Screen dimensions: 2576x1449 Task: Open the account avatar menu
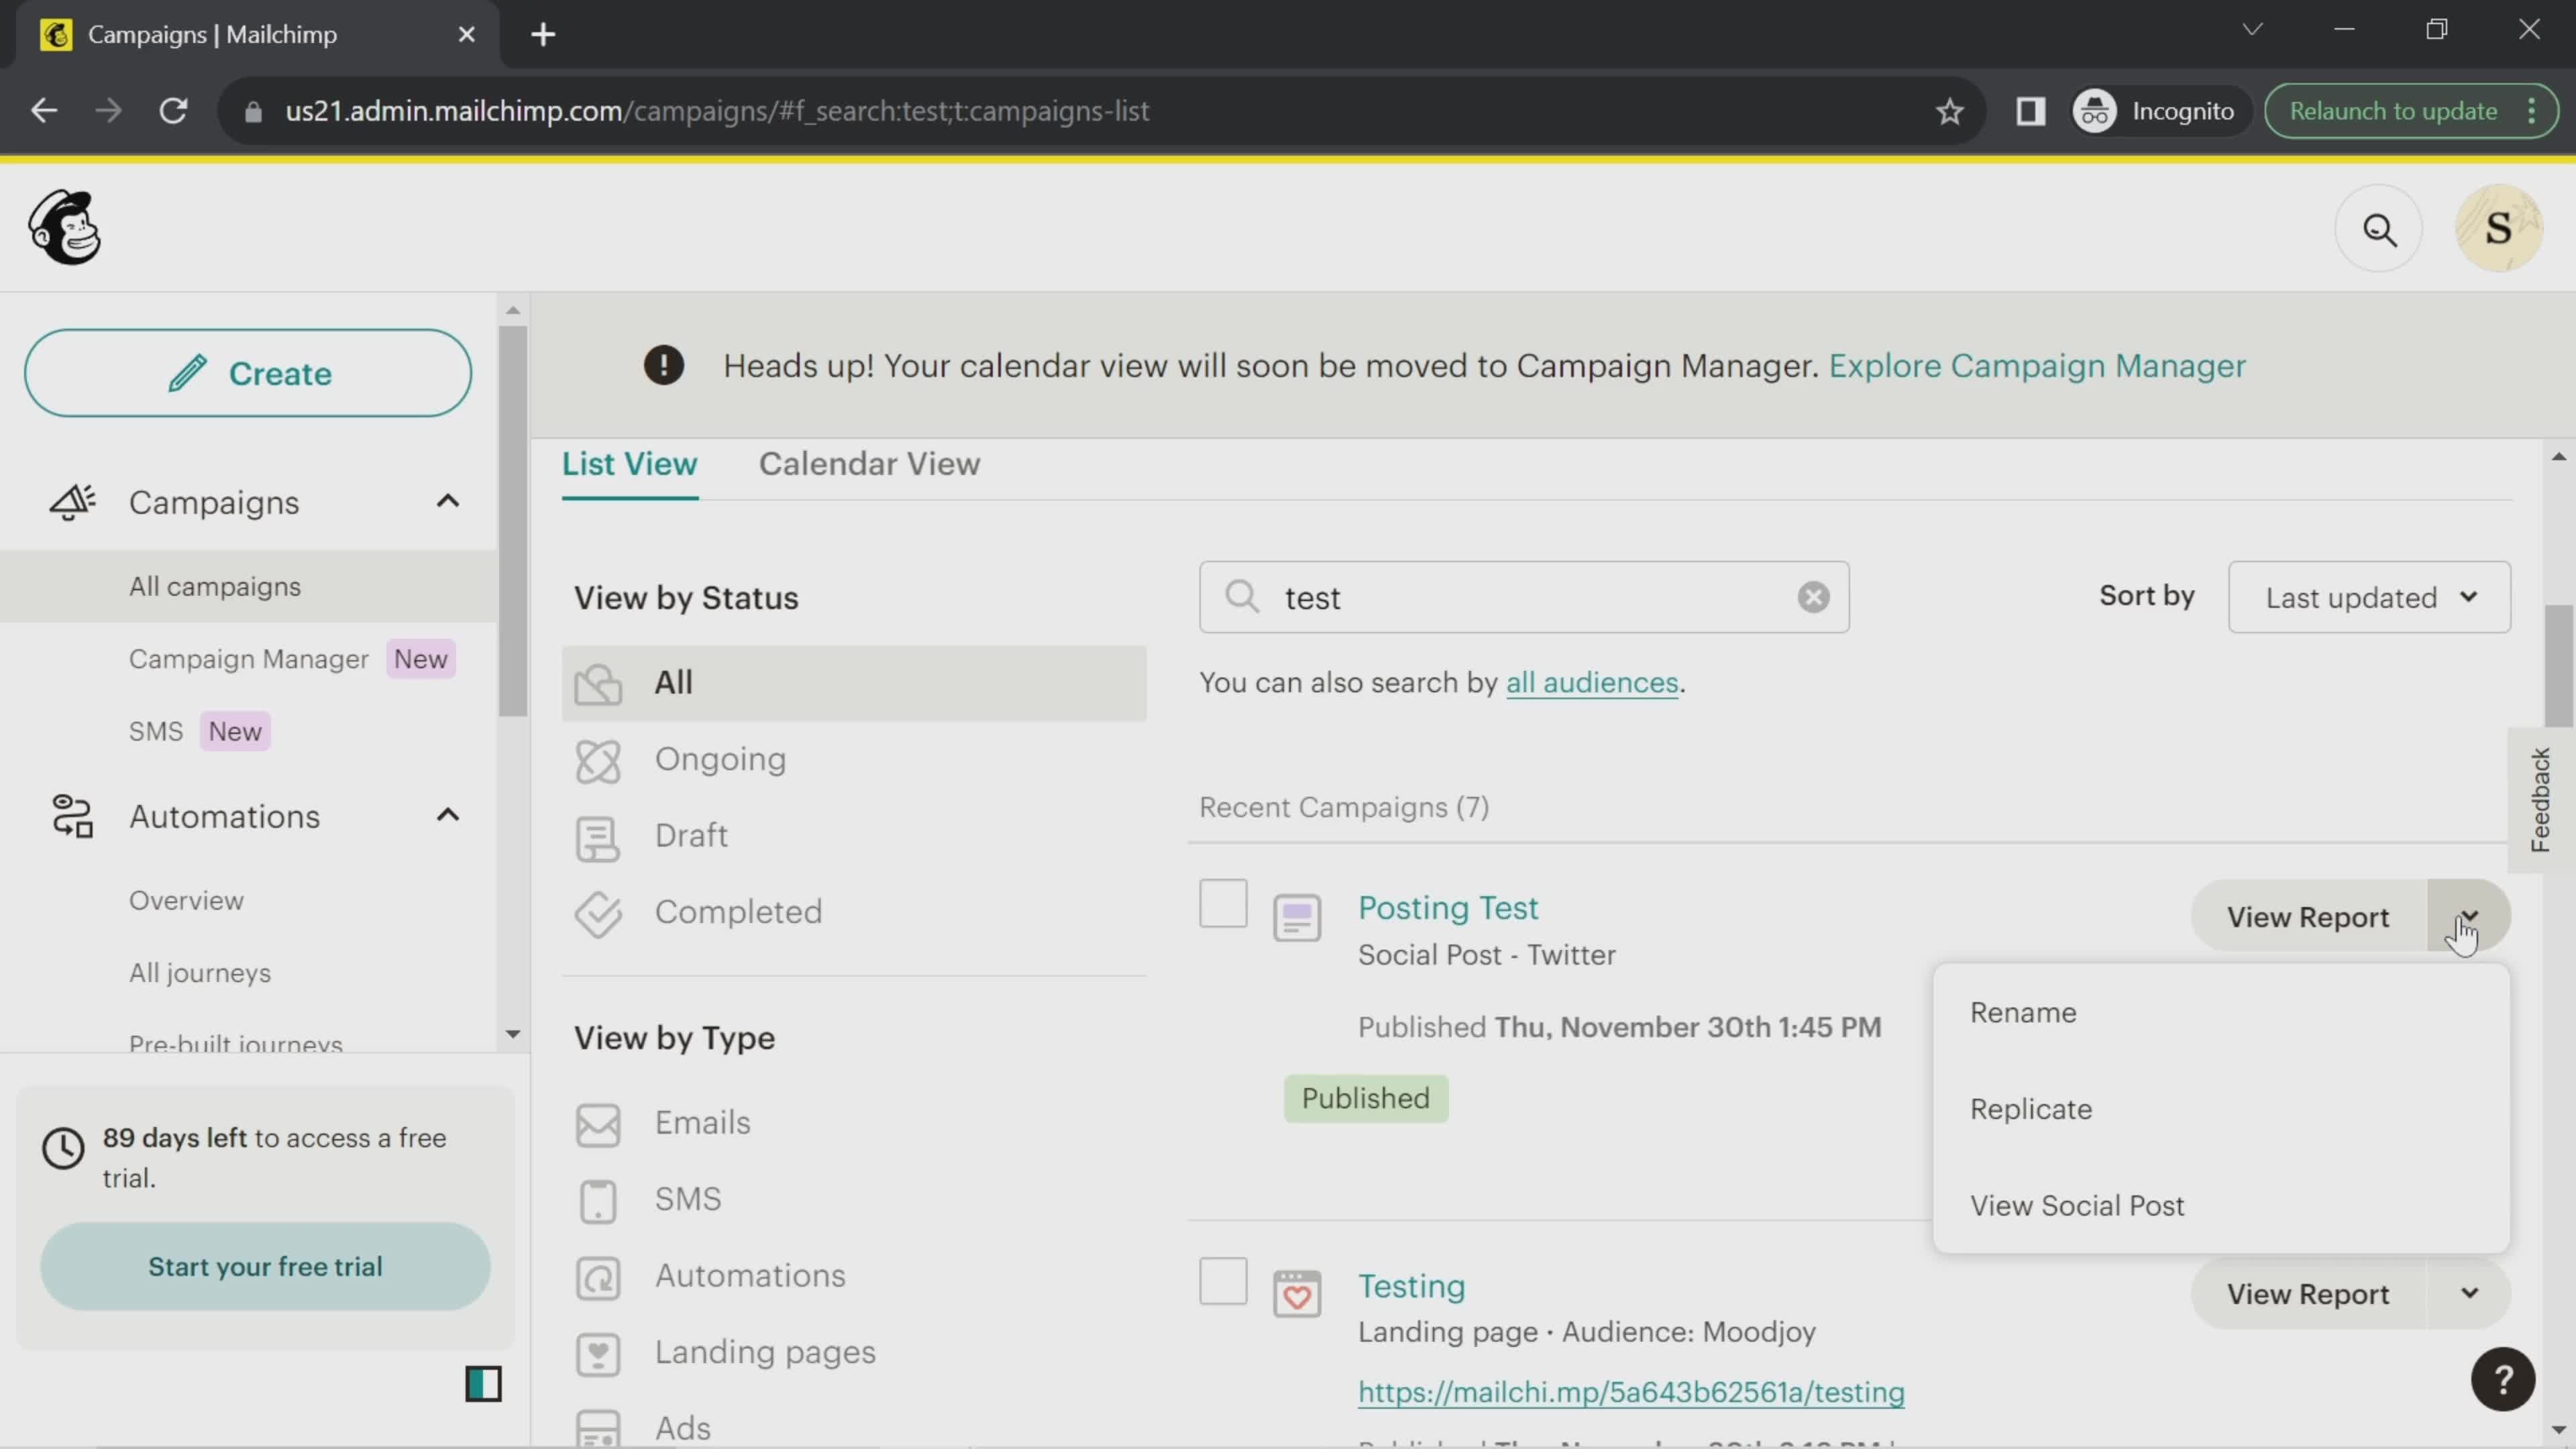[2498, 229]
